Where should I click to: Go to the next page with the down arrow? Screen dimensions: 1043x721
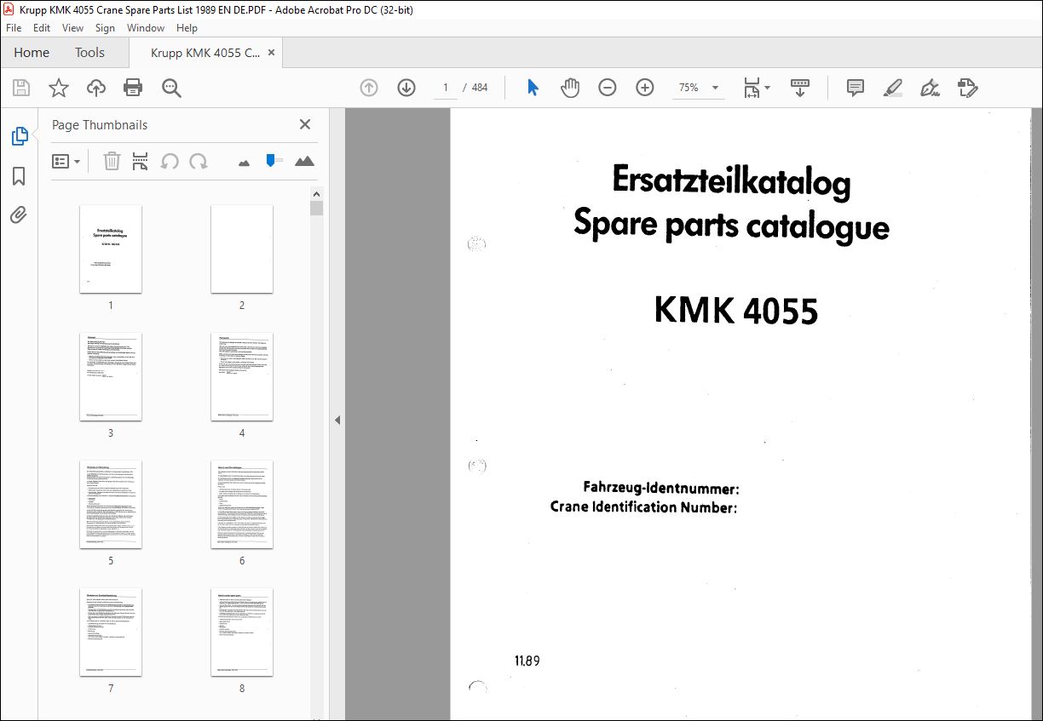406,88
